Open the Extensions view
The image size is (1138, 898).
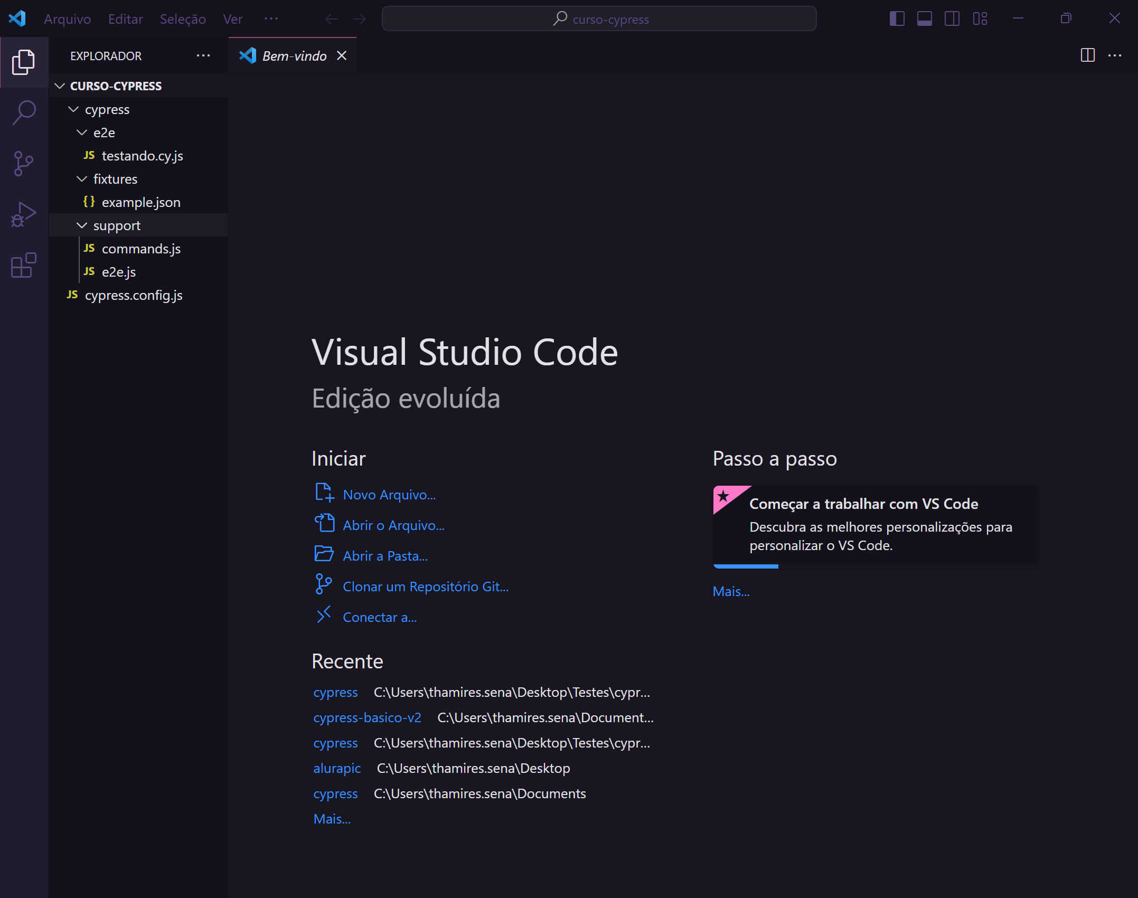tap(24, 265)
